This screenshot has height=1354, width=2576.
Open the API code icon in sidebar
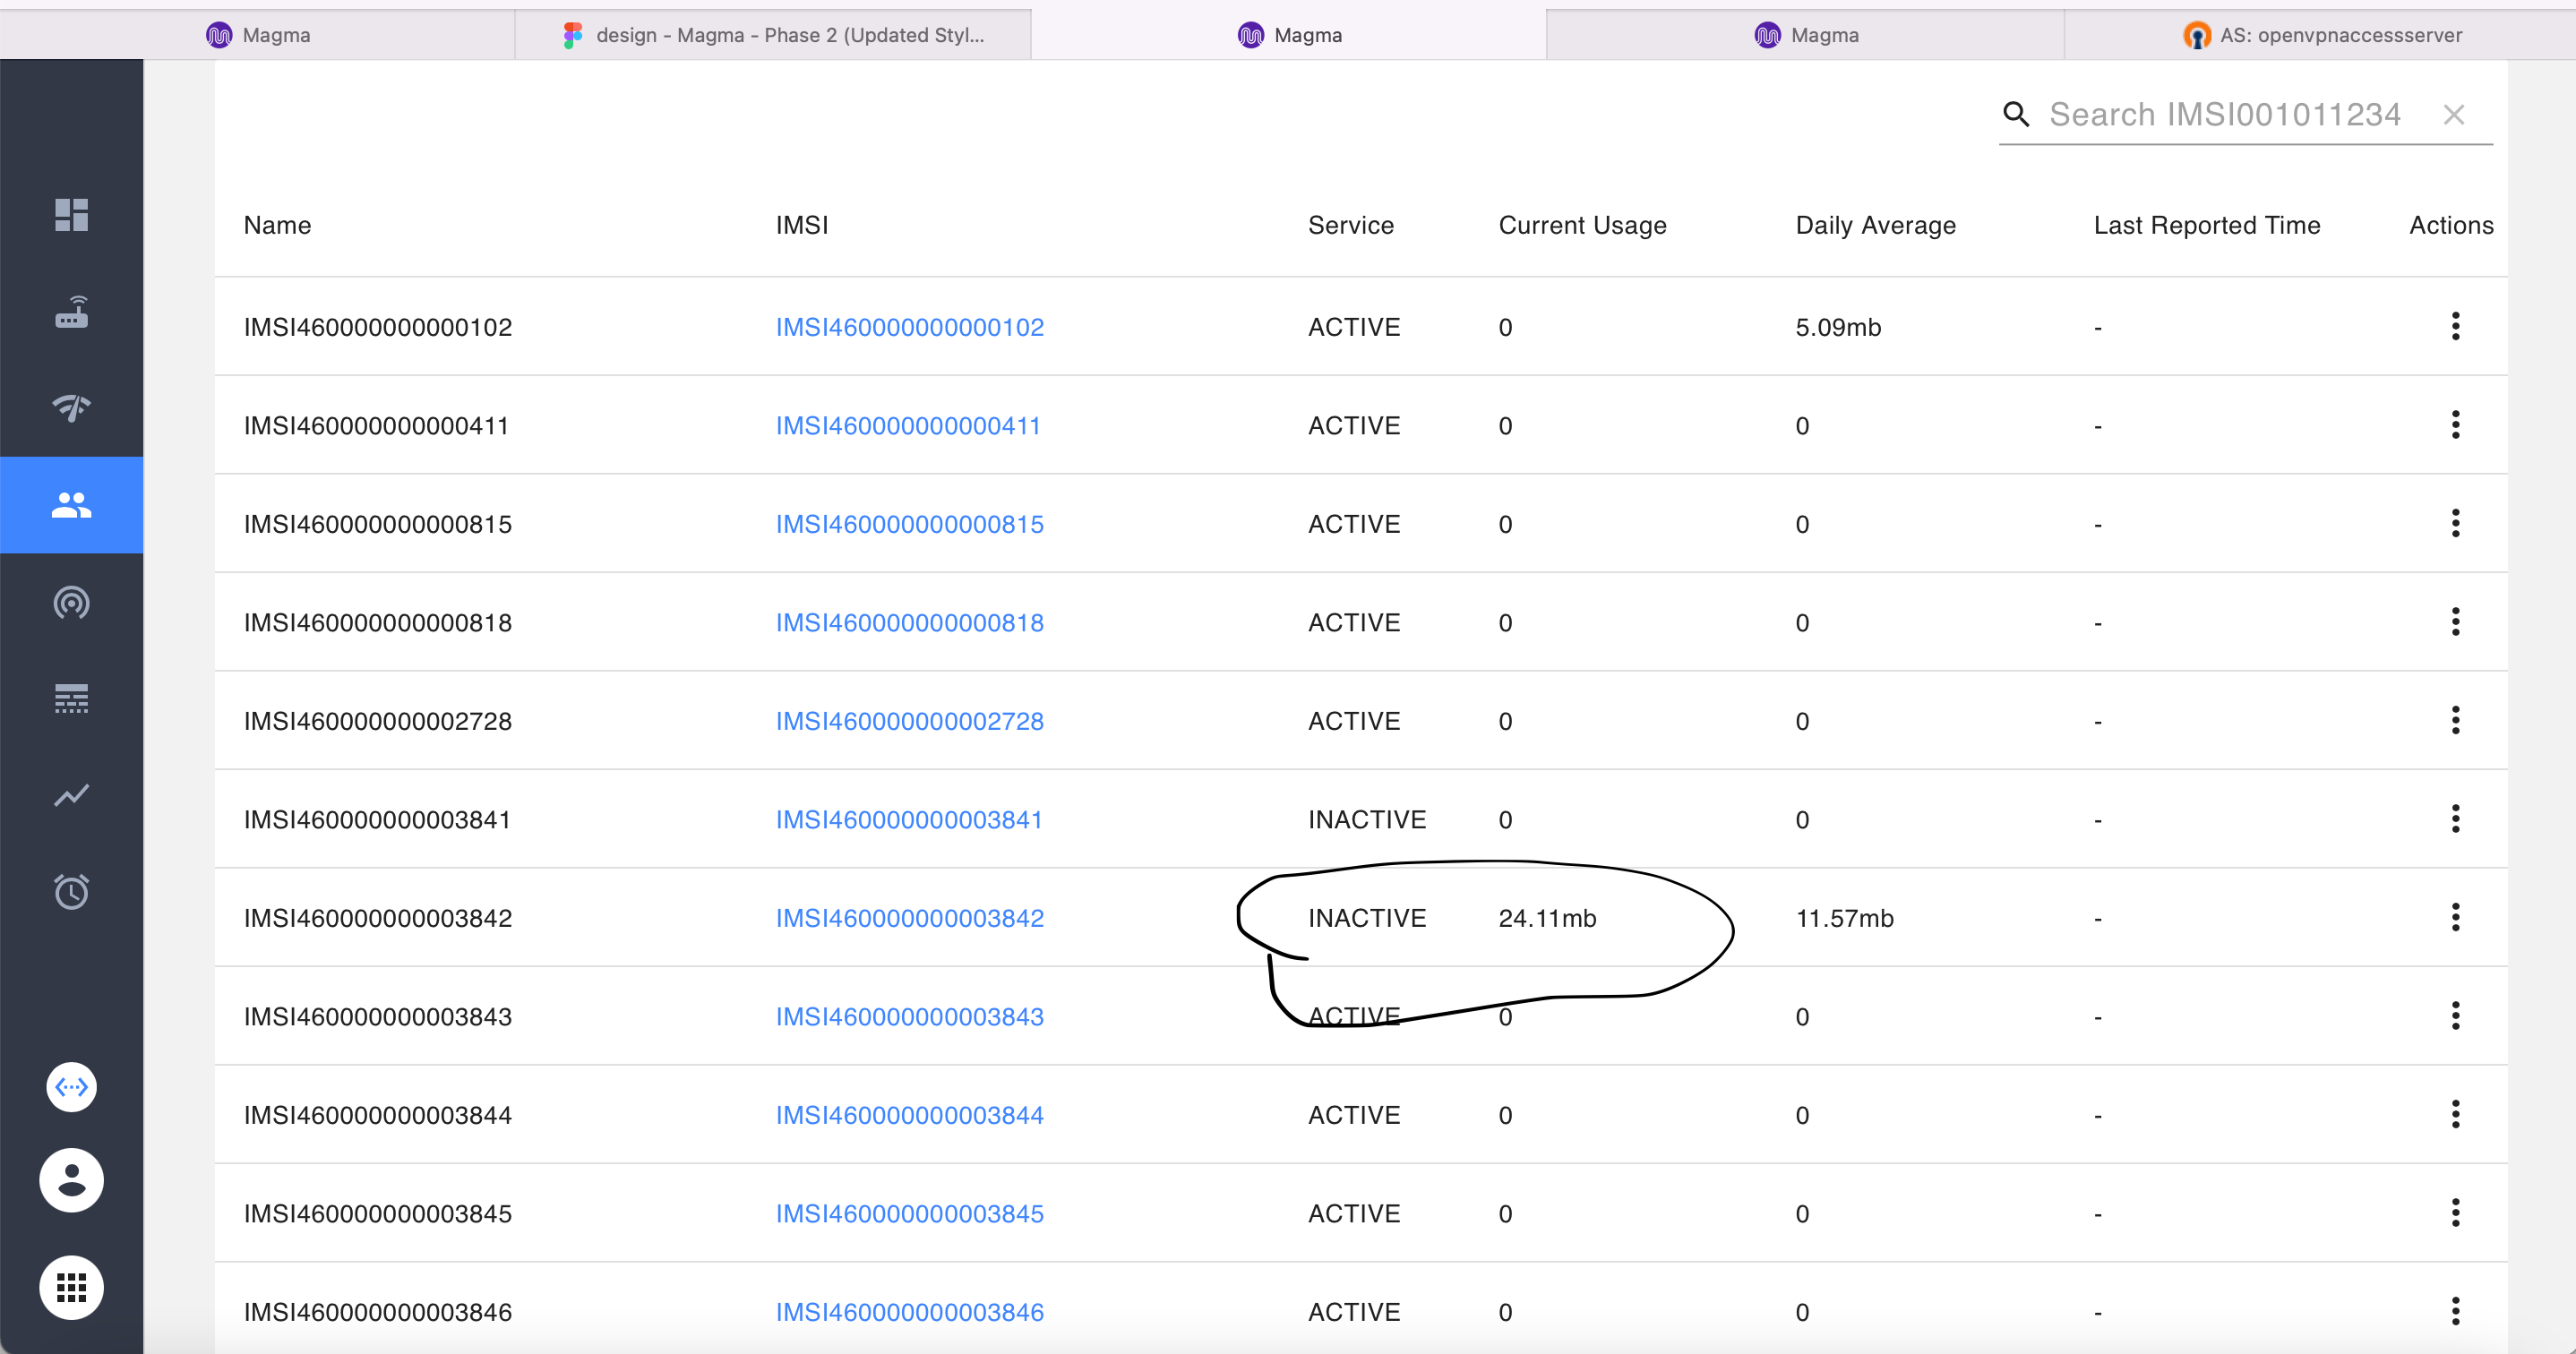71,1087
